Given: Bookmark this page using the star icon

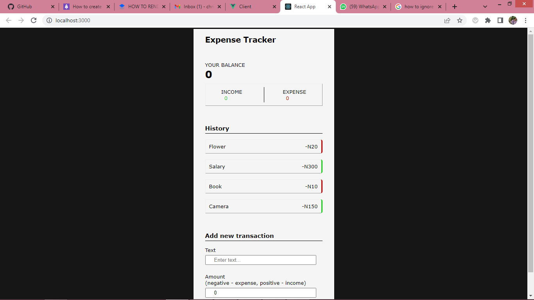Looking at the screenshot, I should pos(460,20).
